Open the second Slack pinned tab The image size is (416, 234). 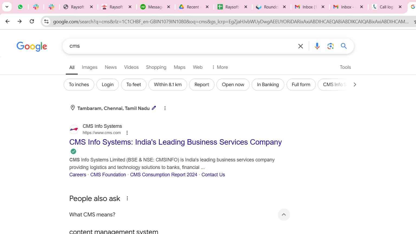(51, 7)
